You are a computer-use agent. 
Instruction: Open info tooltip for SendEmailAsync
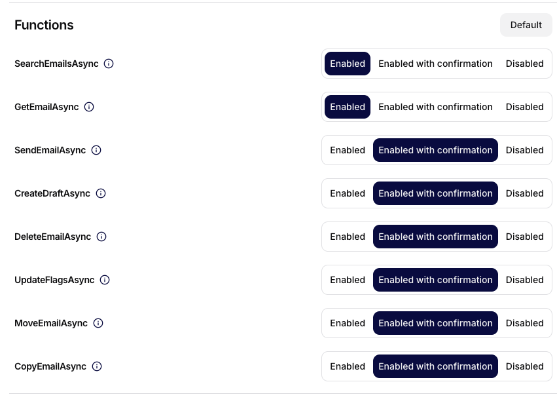96,150
